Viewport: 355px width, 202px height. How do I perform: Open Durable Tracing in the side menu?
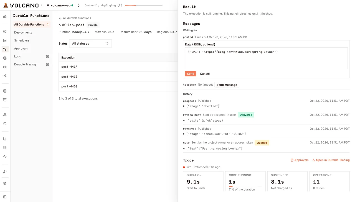(x=32, y=65)
